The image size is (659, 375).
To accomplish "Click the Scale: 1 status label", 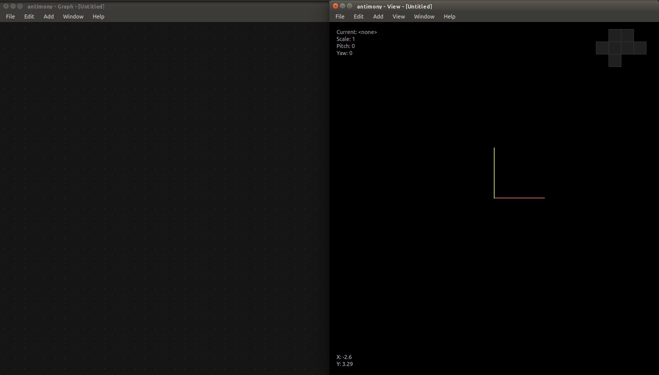I will tap(346, 38).
